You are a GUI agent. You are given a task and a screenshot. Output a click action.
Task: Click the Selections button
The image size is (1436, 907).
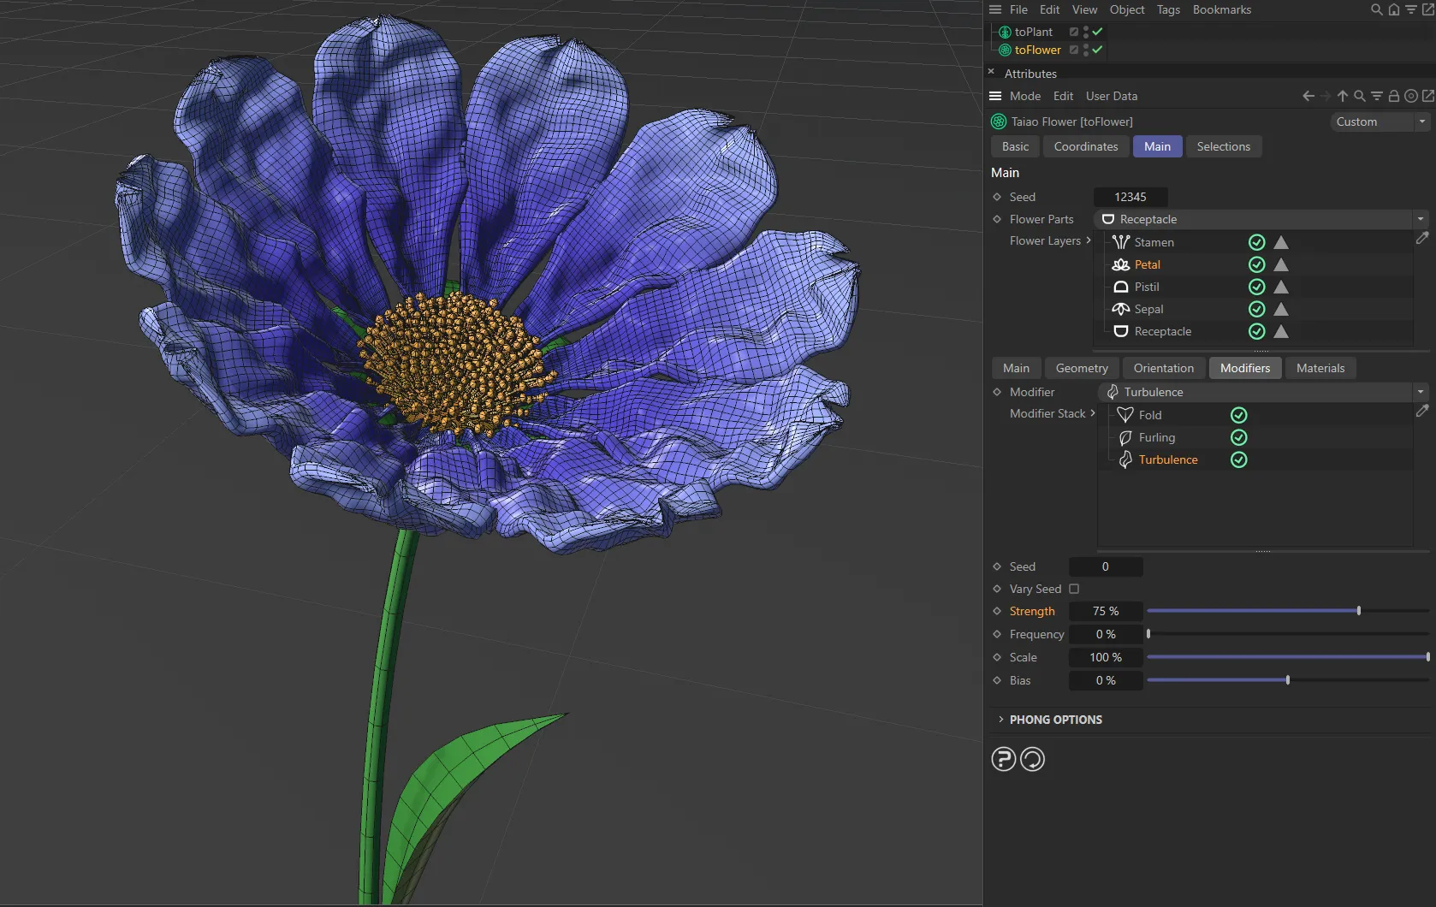click(x=1224, y=146)
